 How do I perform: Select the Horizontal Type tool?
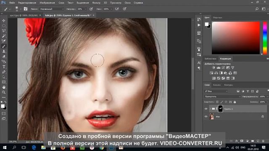pyautogui.click(x=4, y=67)
